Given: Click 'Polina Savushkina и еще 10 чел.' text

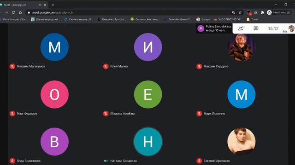Looking at the screenshot, I should (218, 28).
